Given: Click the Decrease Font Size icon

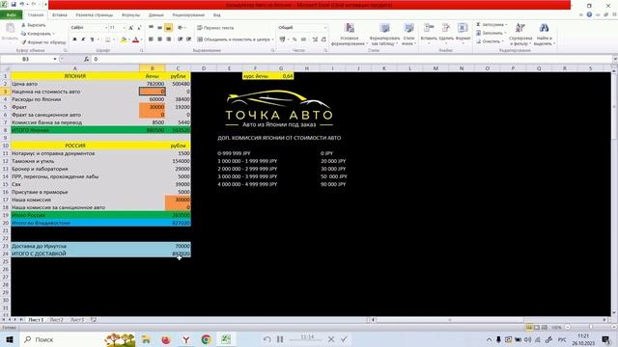Looking at the screenshot, I should point(139,28).
